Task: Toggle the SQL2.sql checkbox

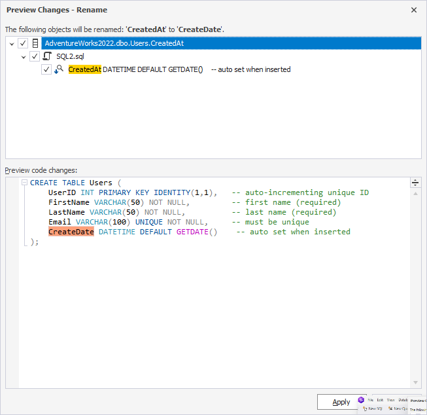Action: pyautogui.click(x=35, y=56)
